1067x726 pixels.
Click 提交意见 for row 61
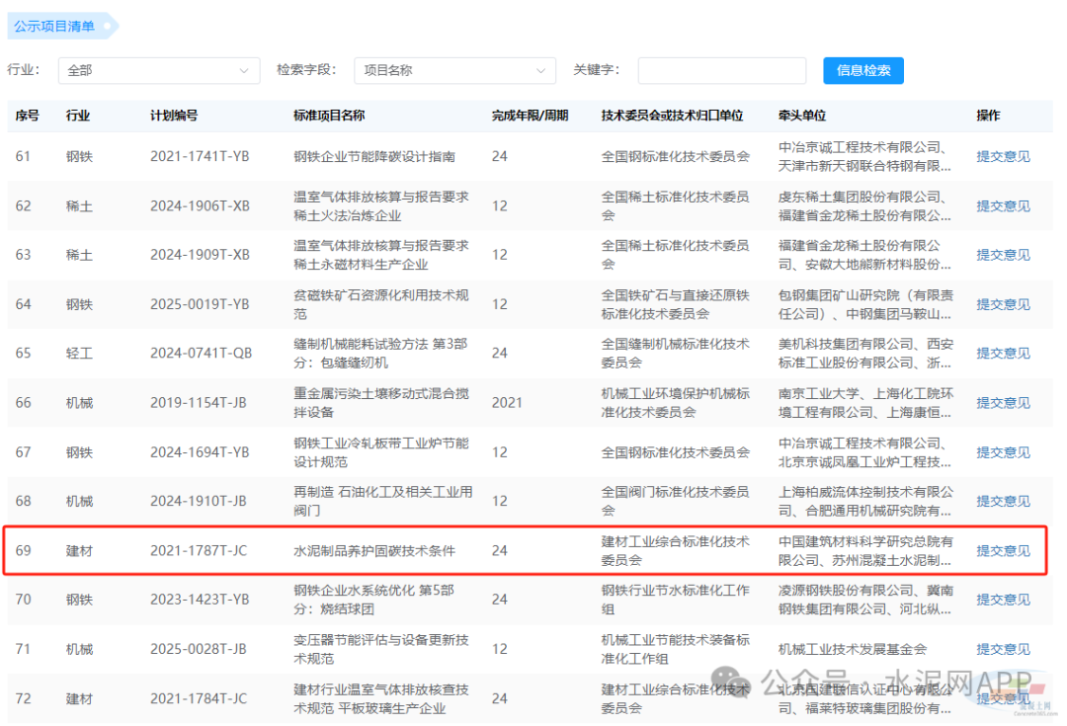coord(1003,156)
